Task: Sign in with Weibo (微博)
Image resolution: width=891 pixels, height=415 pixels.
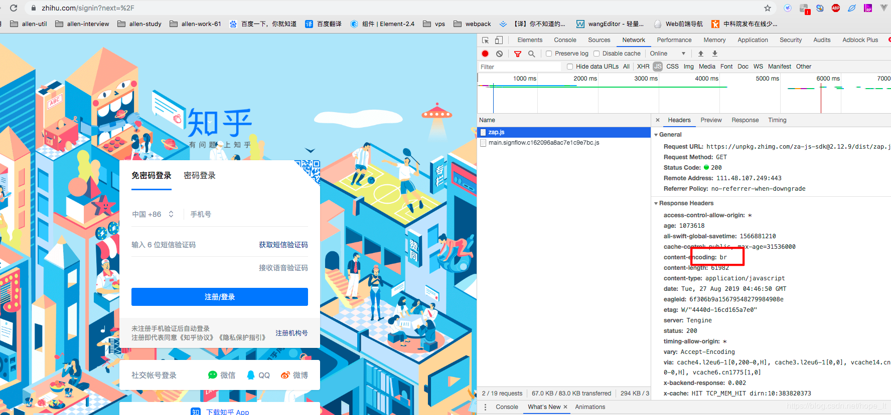Action: click(294, 375)
